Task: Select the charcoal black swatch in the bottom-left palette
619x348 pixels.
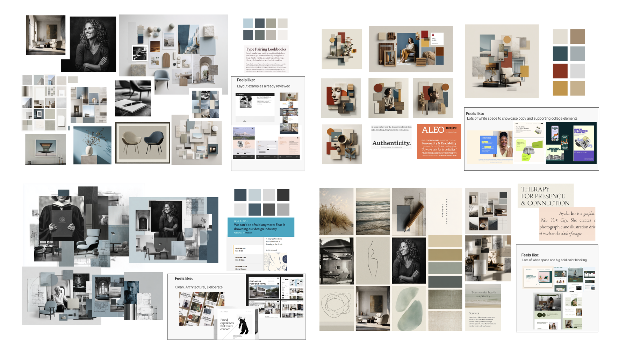Action: point(283,195)
